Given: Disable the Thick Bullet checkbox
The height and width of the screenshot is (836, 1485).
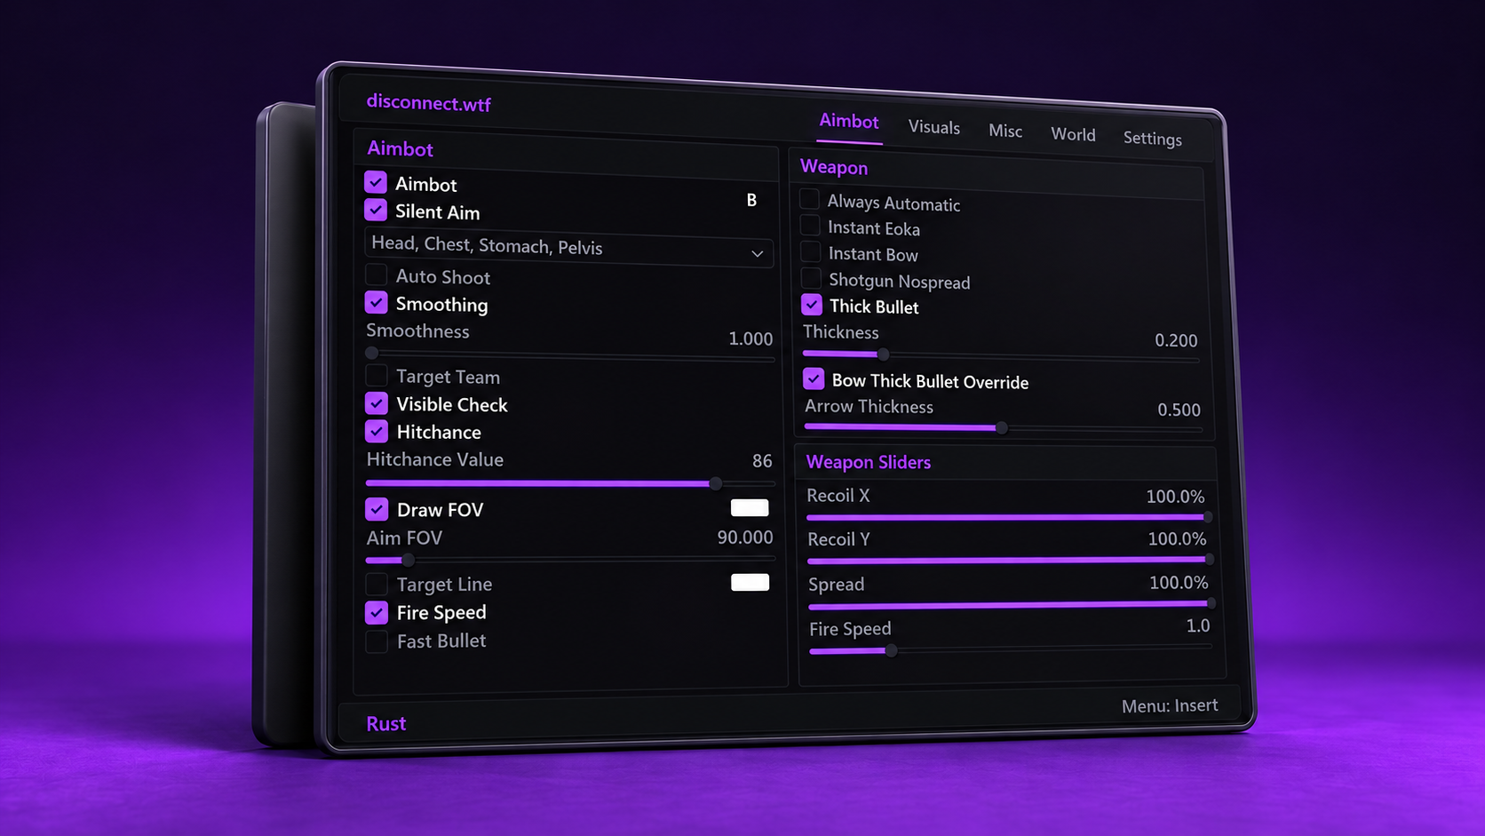Looking at the screenshot, I should 812,305.
